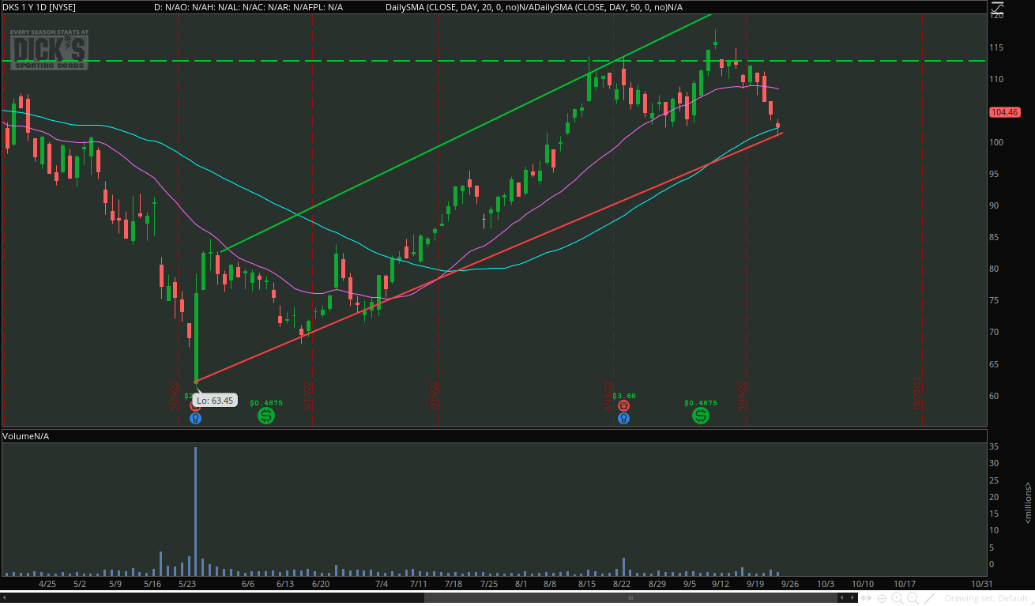Click the Zoom In magnifier icon
The width and height of the screenshot is (1035, 606).
tap(898, 599)
